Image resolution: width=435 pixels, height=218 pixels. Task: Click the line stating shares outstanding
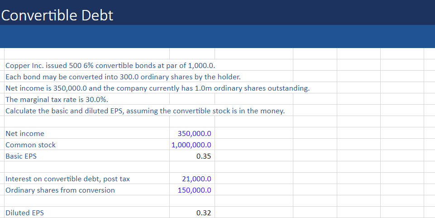158,88
